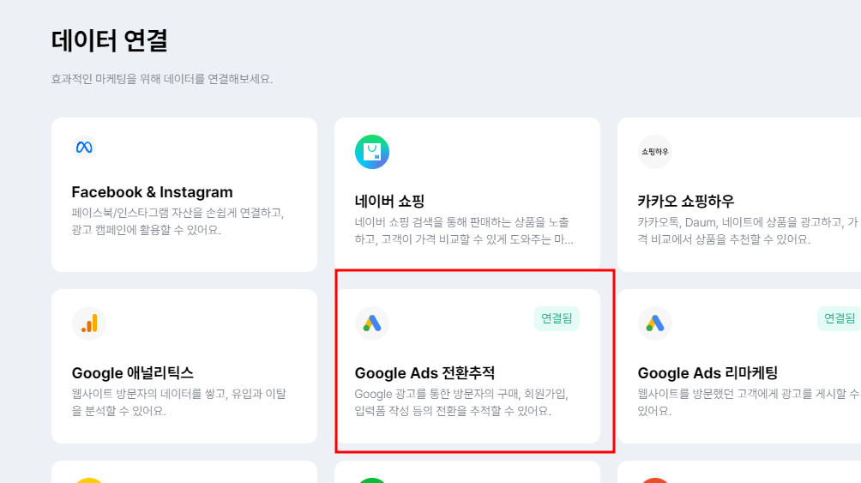Open the Google 애널리틱스 card title
861x483 pixels.
pyautogui.click(x=132, y=373)
